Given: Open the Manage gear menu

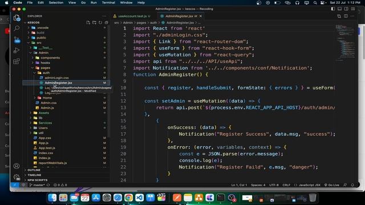Looking at the screenshot, I should (17, 177).
